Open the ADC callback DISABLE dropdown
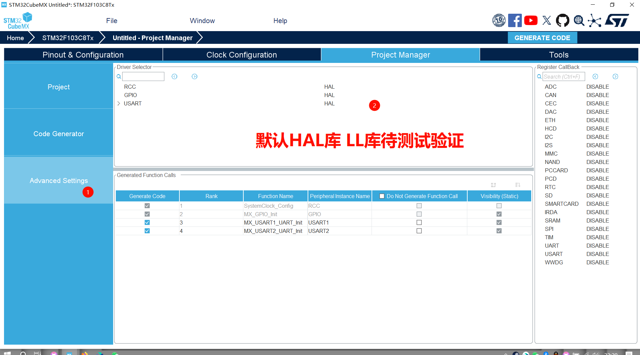Screen dimensions: 640x355 pos(597,87)
